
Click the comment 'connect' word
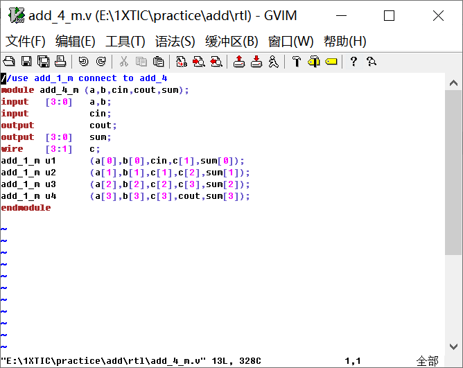point(98,78)
